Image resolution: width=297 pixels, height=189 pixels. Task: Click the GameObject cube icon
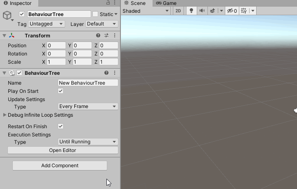(x=7, y=16)
